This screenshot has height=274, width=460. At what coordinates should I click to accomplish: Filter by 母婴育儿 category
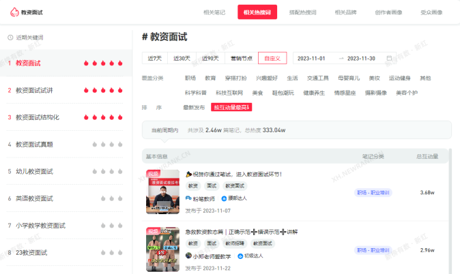pyautogui.click(x=349, y=78)
